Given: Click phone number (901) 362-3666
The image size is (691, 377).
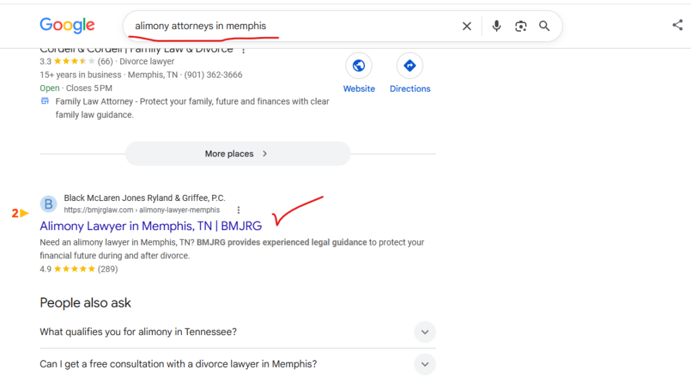Looking at the screenshot, I should 213,75.
